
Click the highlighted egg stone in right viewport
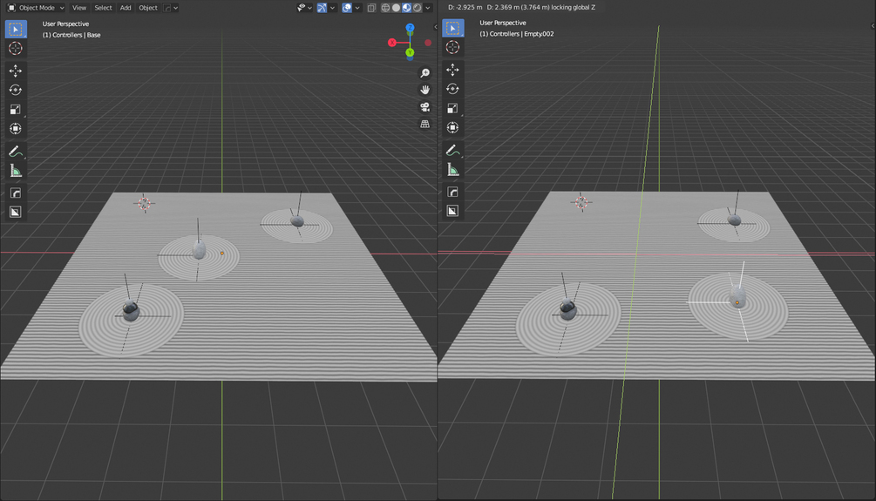(x=738, y=296)
